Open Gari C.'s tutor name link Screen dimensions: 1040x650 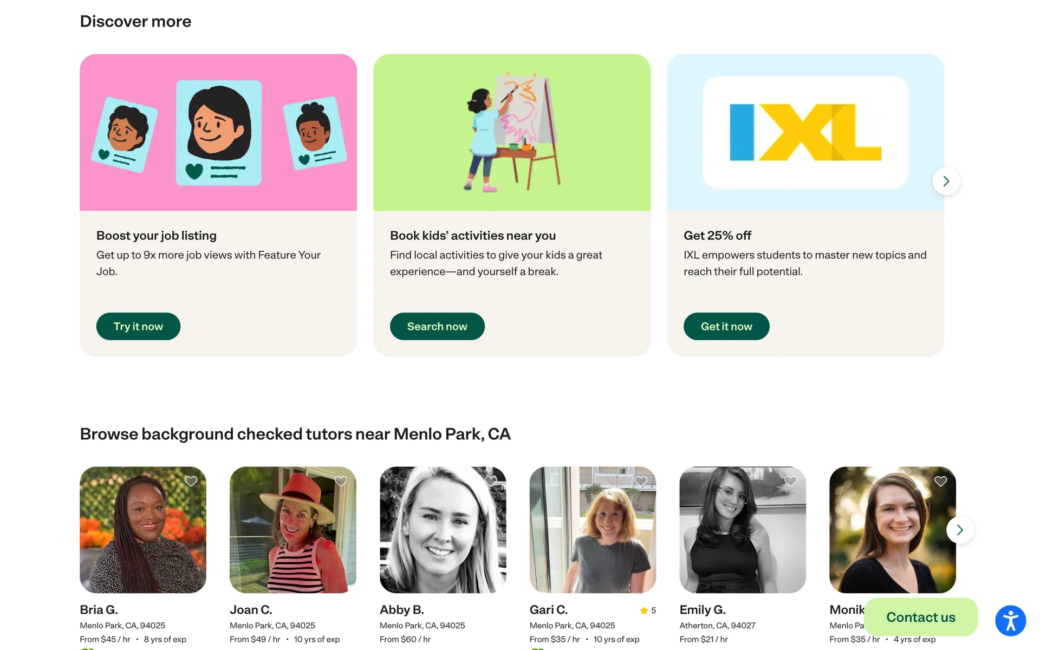tap(548, 610)
